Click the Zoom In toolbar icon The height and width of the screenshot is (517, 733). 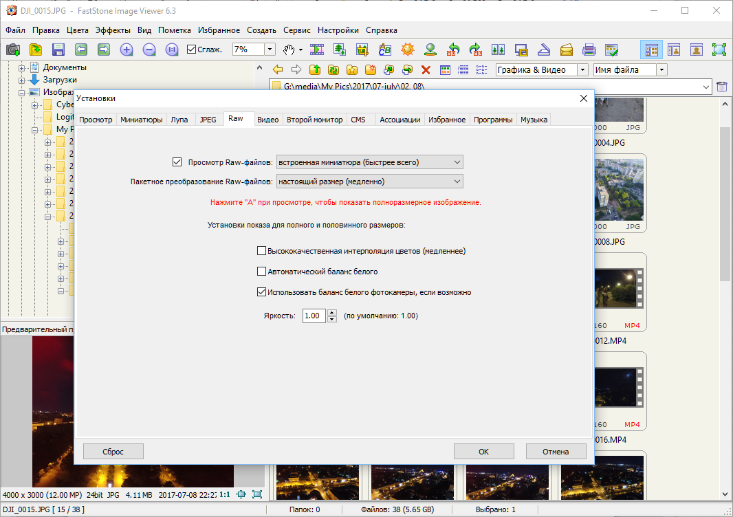(127, 49)
